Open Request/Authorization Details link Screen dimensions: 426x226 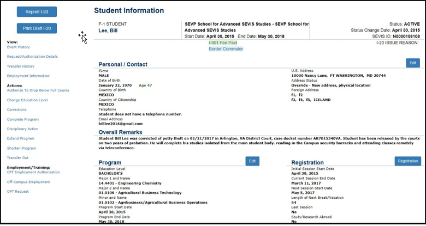point(32,57)
